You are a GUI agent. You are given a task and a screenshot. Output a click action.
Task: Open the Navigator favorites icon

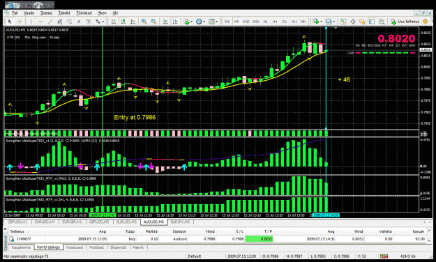pos(362,22)
